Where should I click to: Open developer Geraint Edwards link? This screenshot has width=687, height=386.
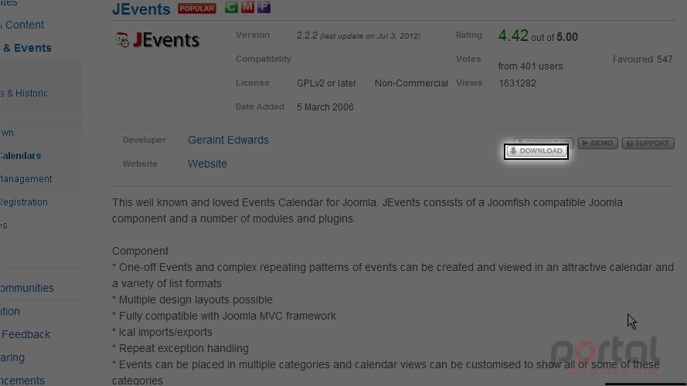[x=228, y=140]
